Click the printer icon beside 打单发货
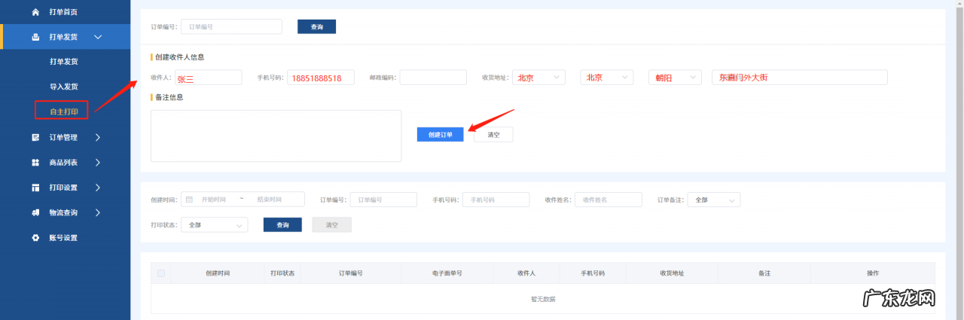This screenshot has height=320, width=964. click(x=35, y=37)
